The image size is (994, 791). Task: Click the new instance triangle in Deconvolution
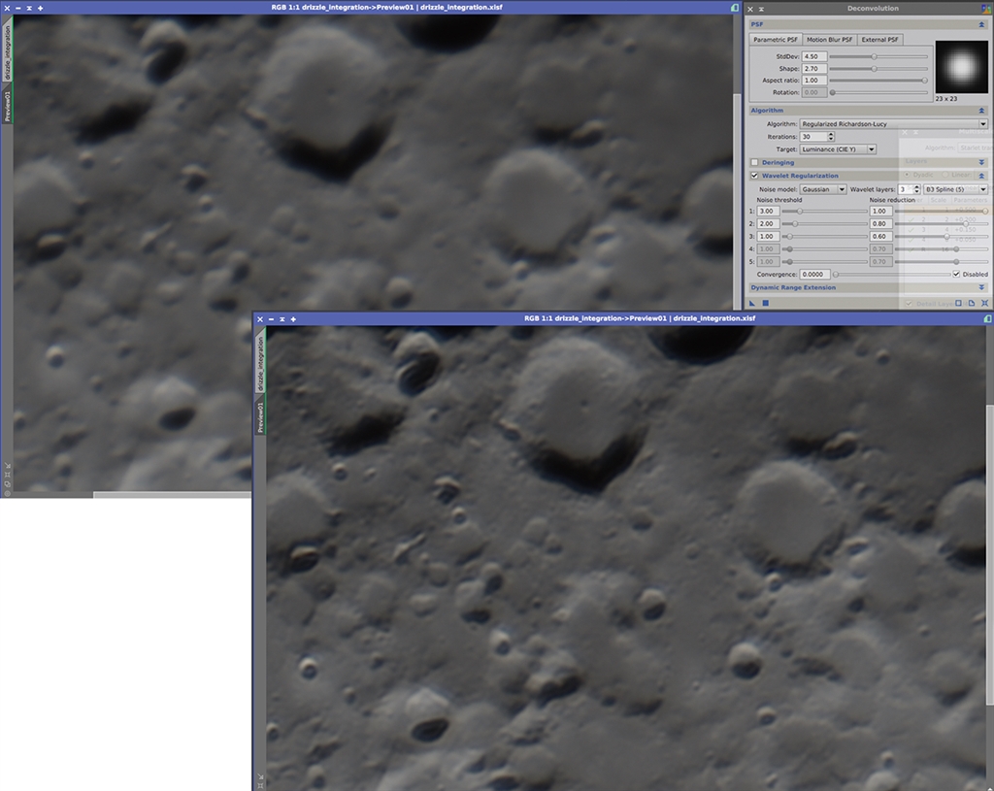coord(752,303)
